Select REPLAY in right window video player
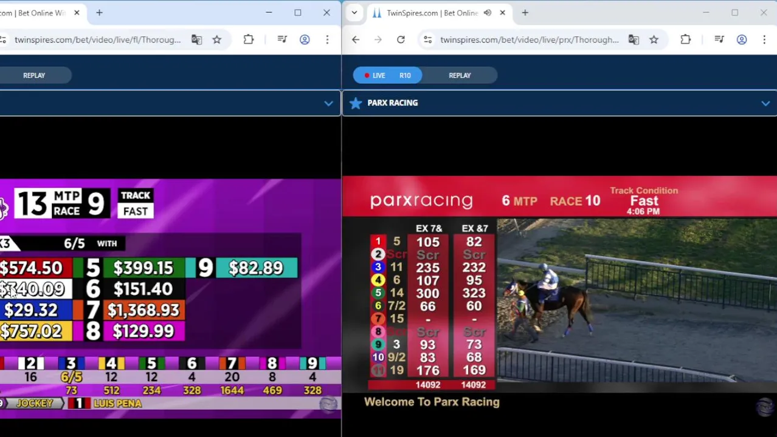 coord(460,75)
